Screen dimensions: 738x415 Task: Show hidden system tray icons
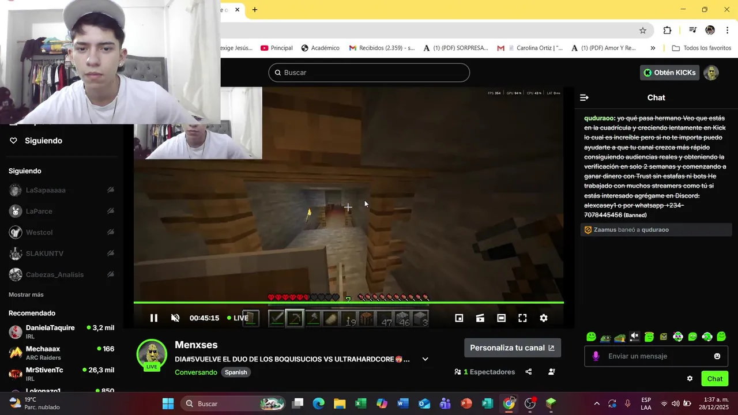(597, 403)
